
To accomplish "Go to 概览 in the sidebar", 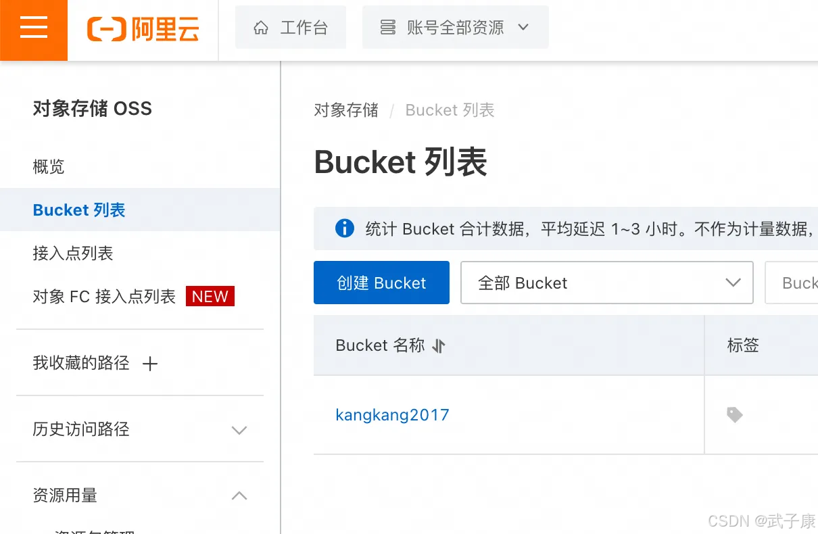I will coord(49,166).
